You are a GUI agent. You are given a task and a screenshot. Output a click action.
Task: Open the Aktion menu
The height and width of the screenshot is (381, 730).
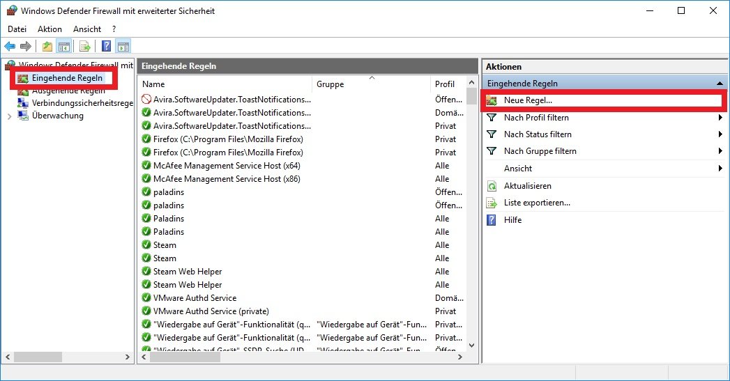coord(50,29)
